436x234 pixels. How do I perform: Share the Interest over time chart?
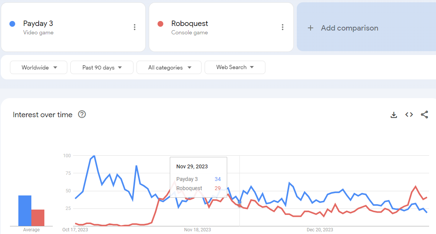(424, 115)
